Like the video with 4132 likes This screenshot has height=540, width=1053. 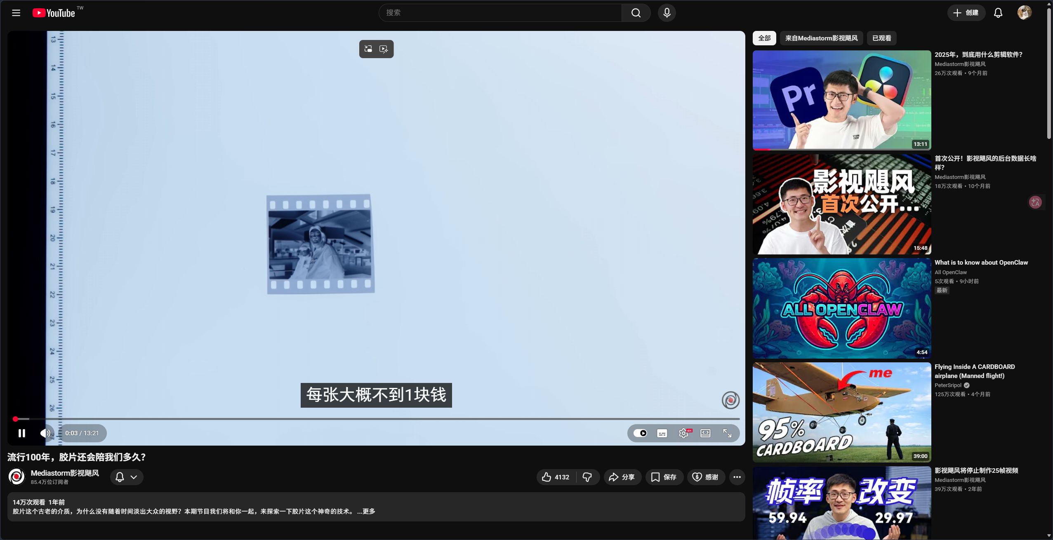[x=556, y=477]
